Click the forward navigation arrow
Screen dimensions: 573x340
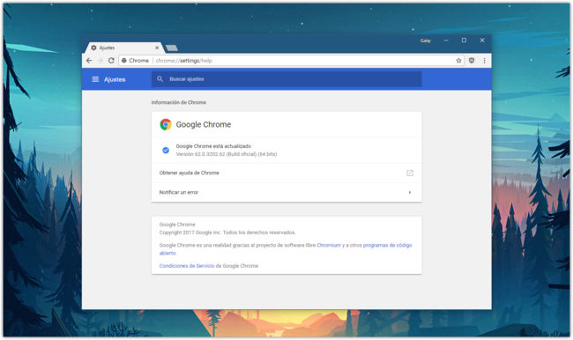click(x=100, y=61)
